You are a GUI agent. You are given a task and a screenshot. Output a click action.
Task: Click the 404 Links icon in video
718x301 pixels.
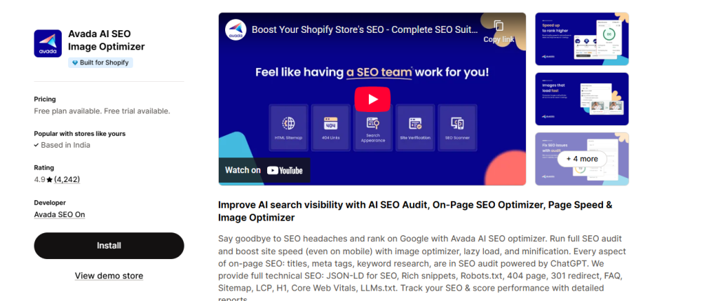(330, 124)
